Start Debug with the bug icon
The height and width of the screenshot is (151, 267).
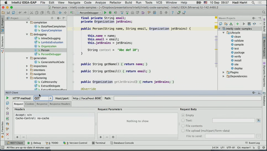click(x=110, y=13)
